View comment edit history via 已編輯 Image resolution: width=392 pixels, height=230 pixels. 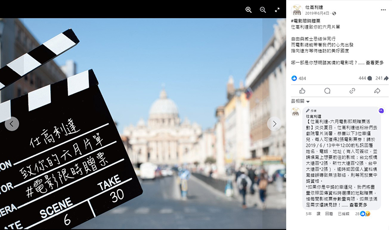(343, 214)
